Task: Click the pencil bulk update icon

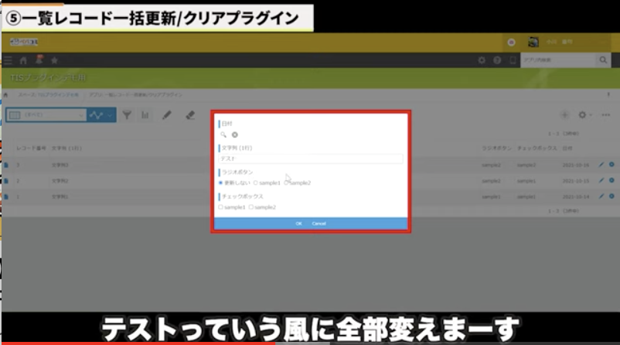Action: (167, 114)
